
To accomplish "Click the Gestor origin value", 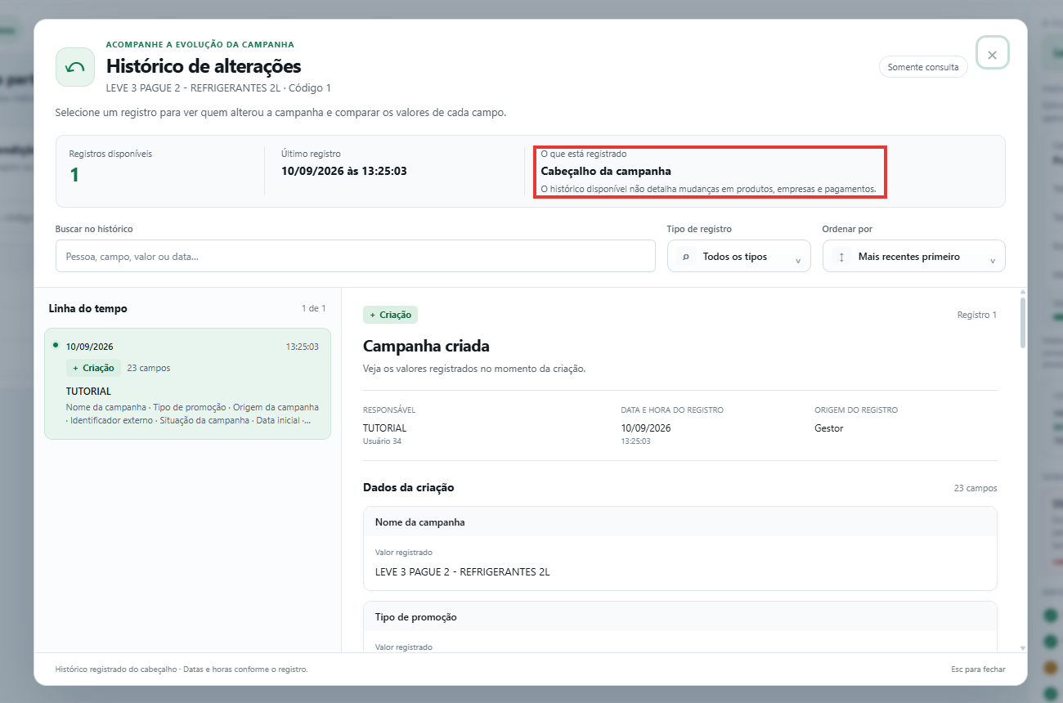I will point(829,428).
